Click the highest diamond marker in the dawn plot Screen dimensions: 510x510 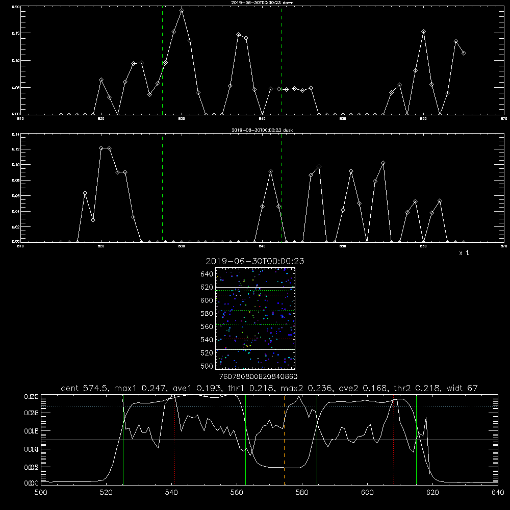coord(182,10)
